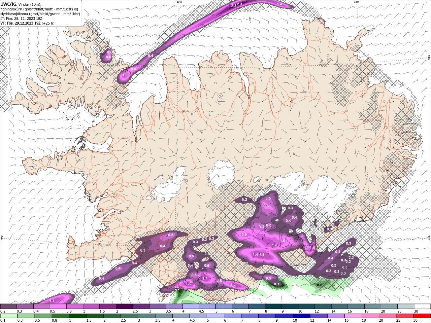Click the white Hofsjökull glacier in central Iceland
The height and width of the screenshot is (323, 431).
click(222, 173)
